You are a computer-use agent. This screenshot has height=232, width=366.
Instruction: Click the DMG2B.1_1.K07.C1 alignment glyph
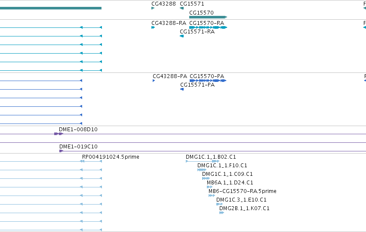222,213
